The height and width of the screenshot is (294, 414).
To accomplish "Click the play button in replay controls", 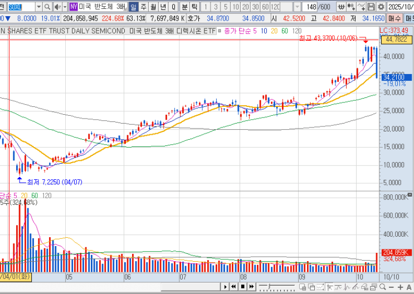I will (x=225, y=287).
